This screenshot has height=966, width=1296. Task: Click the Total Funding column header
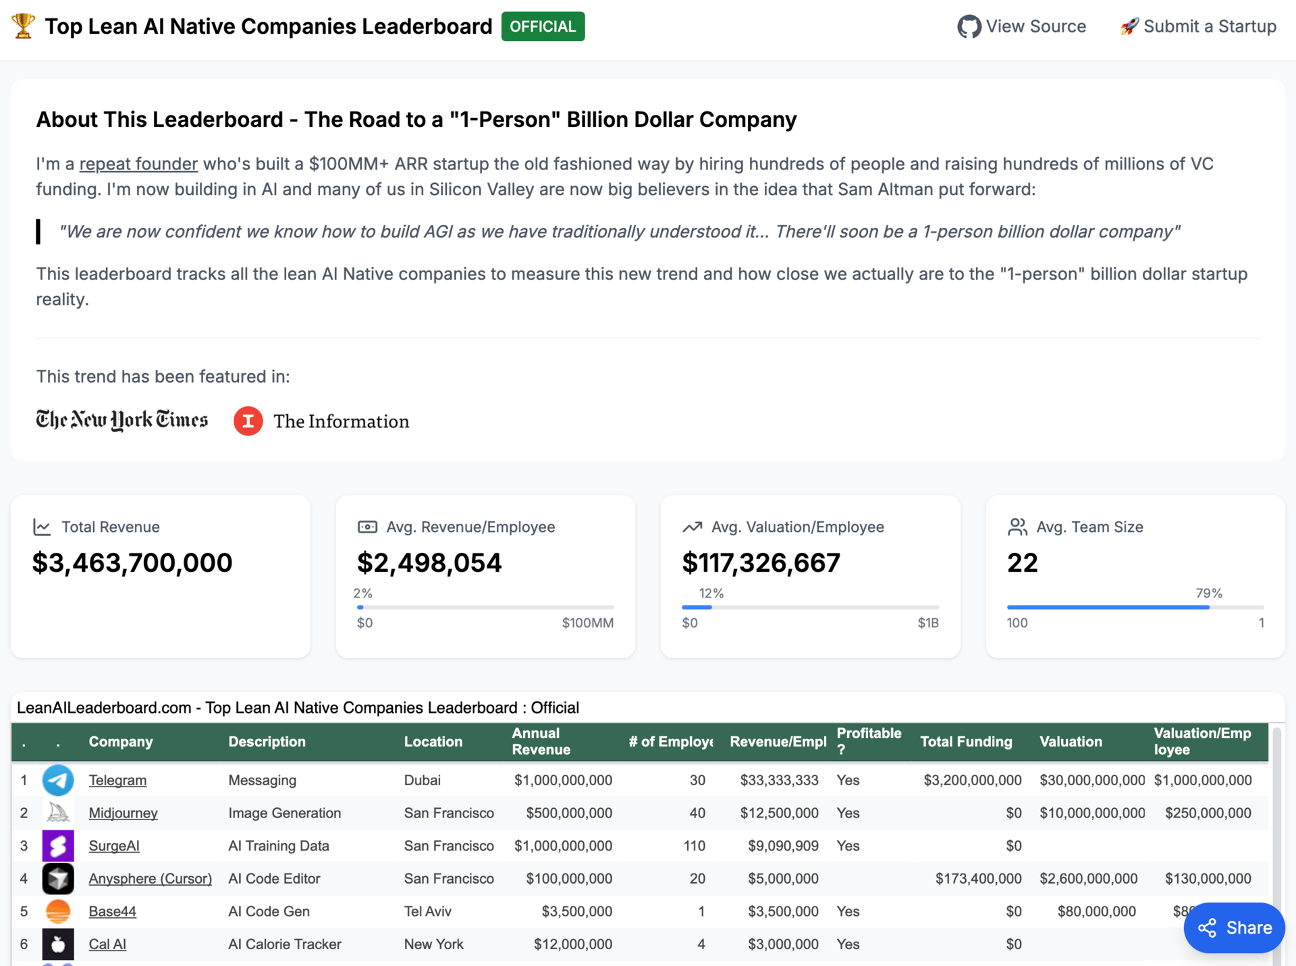click(x=966, y=741)
